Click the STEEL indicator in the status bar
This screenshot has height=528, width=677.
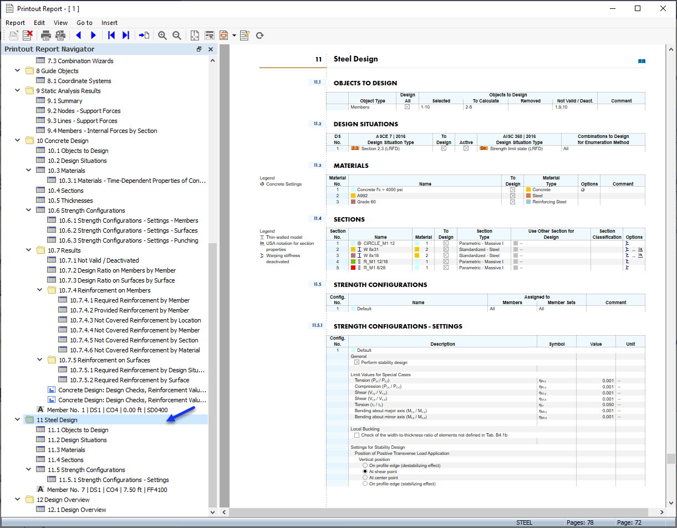(523, 522)
